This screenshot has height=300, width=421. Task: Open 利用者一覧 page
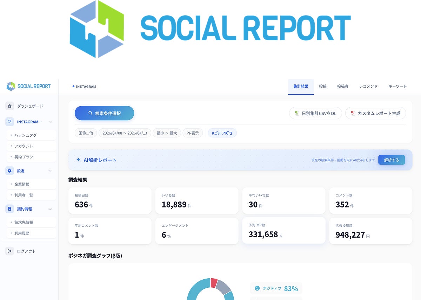click(32, 195)
